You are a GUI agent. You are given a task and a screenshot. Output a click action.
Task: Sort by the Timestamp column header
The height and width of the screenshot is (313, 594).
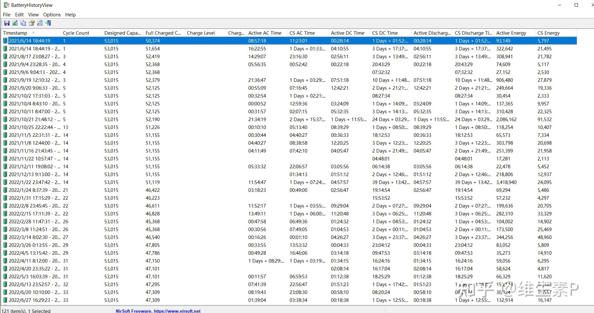(x=31, y=33)
